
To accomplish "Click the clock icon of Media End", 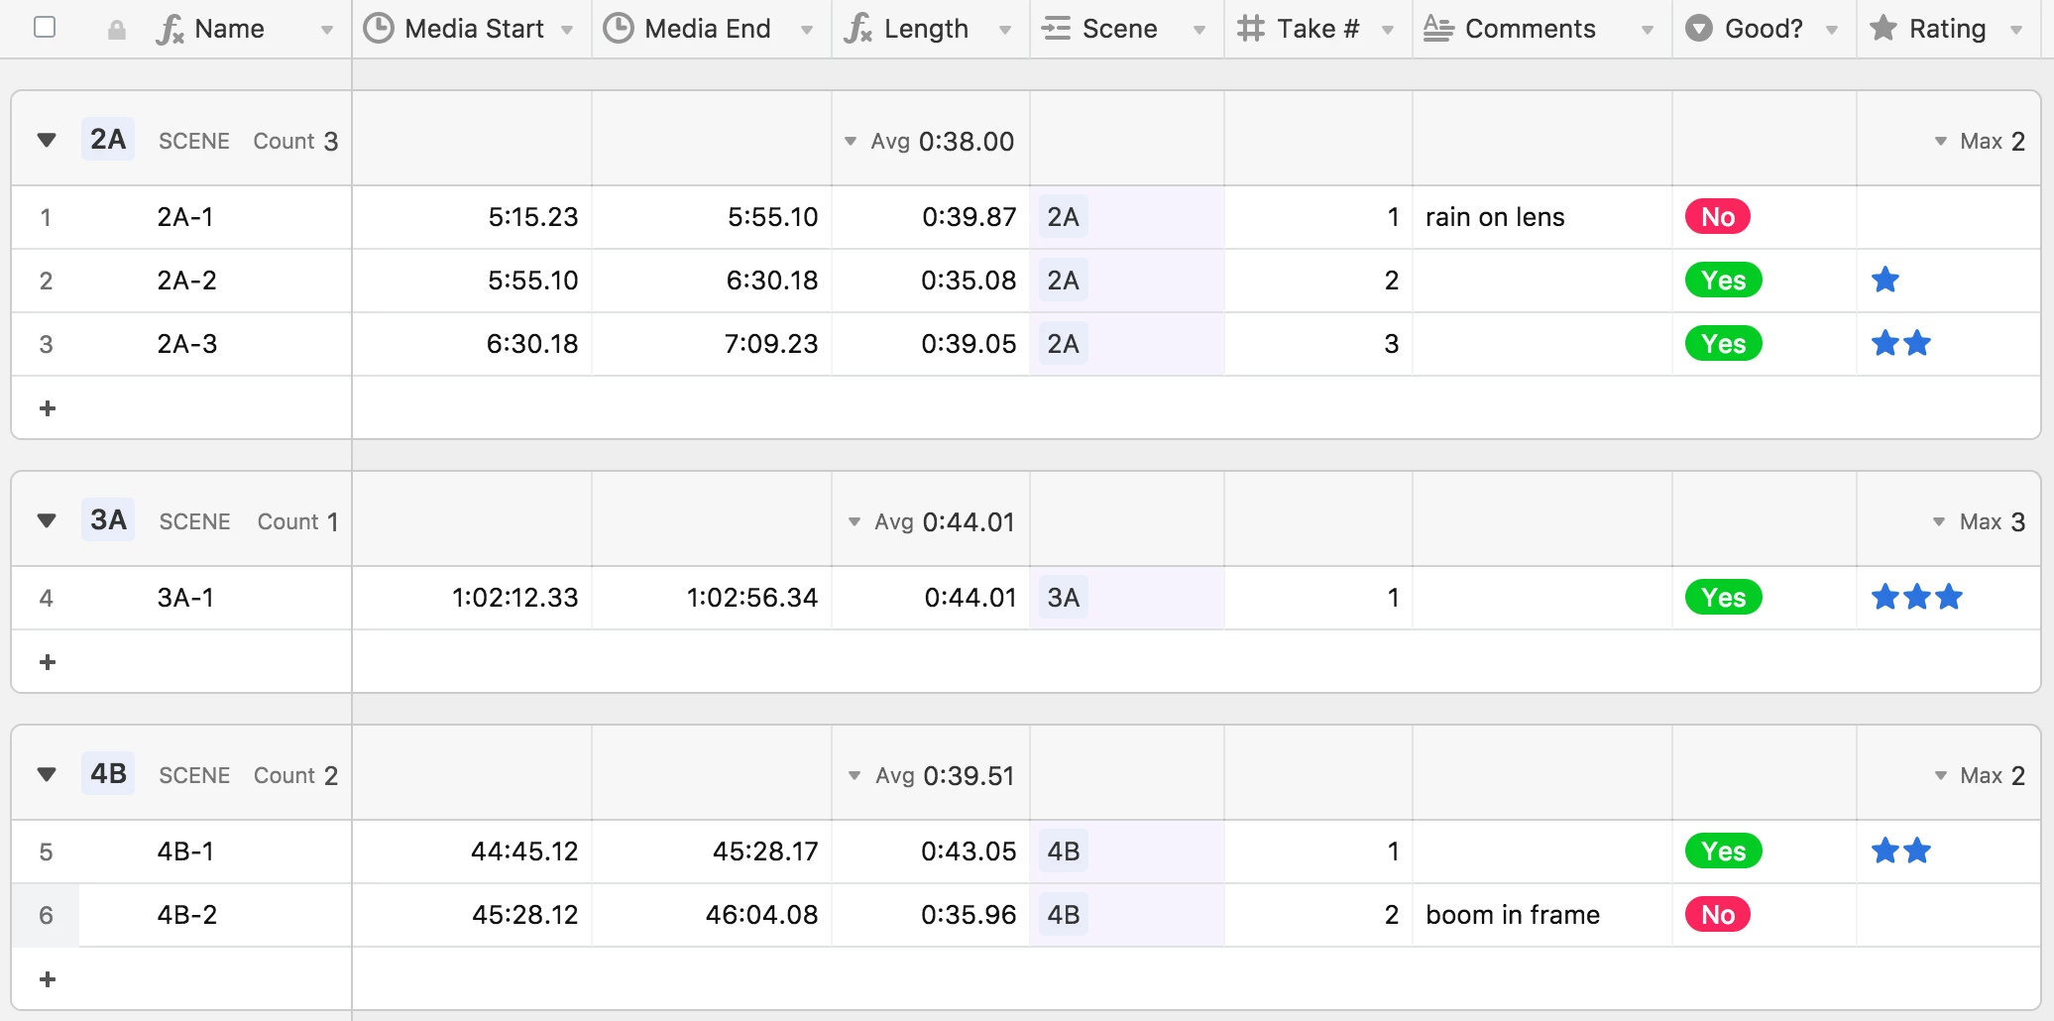I will [619, 29].
